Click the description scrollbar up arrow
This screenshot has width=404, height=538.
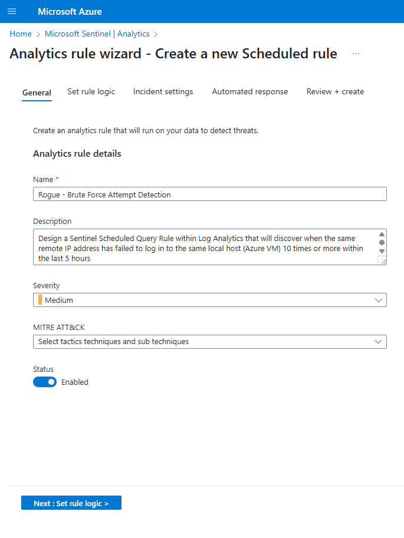(382, 234)
